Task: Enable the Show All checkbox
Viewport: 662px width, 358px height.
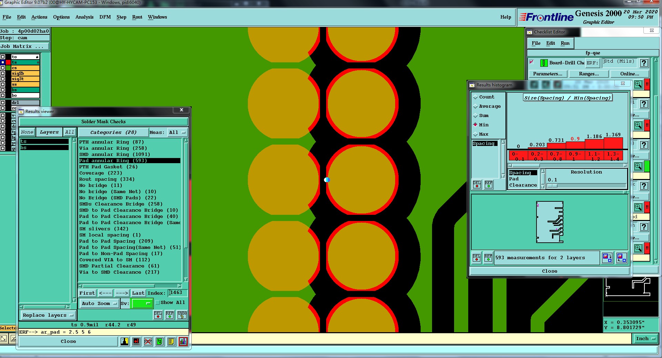Action: (158, 303)
